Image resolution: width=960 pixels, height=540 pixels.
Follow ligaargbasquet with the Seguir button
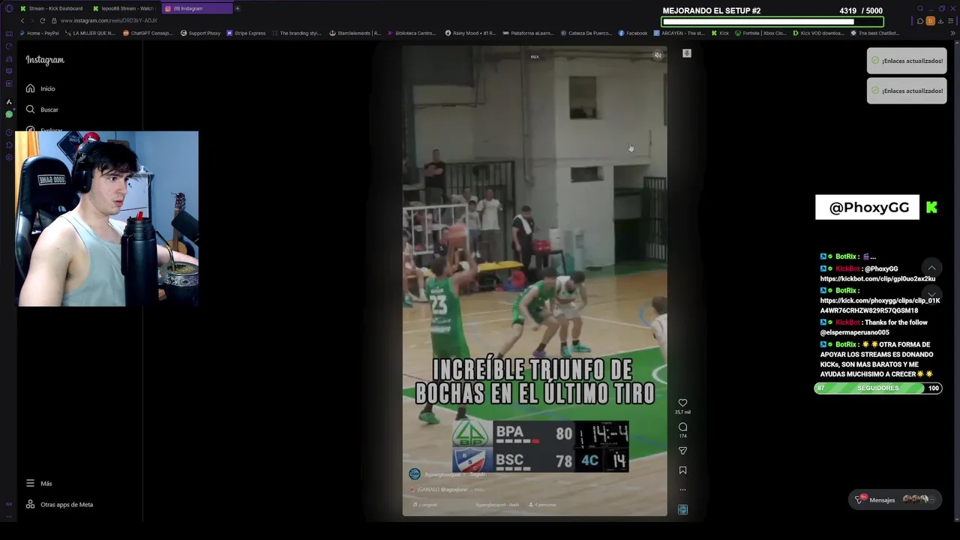[x=478, y=474]
